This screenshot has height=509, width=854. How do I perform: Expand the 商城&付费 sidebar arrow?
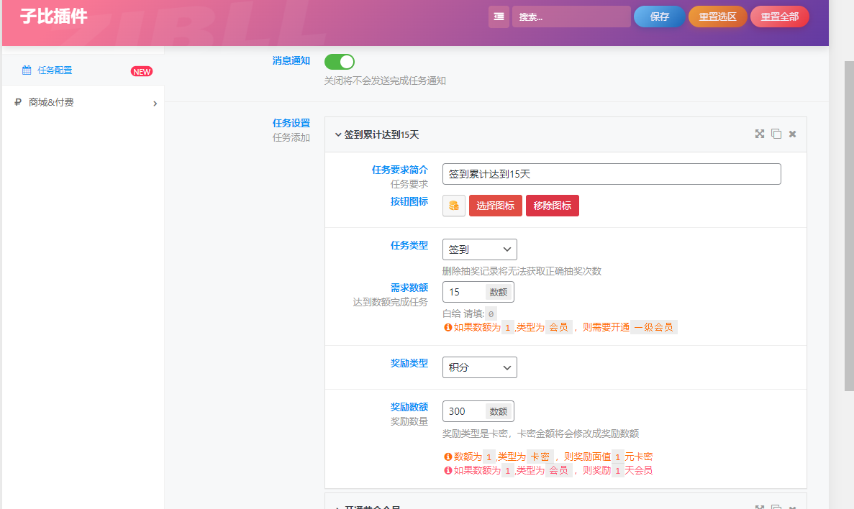tap(155, 104)
